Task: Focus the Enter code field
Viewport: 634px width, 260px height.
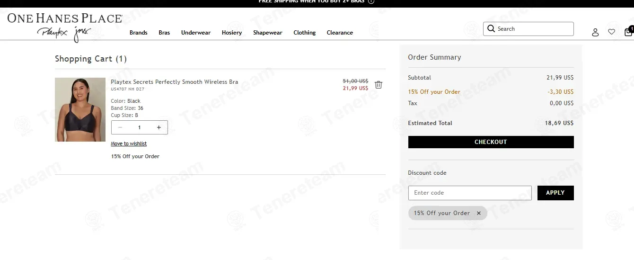Action: (470, 193)
